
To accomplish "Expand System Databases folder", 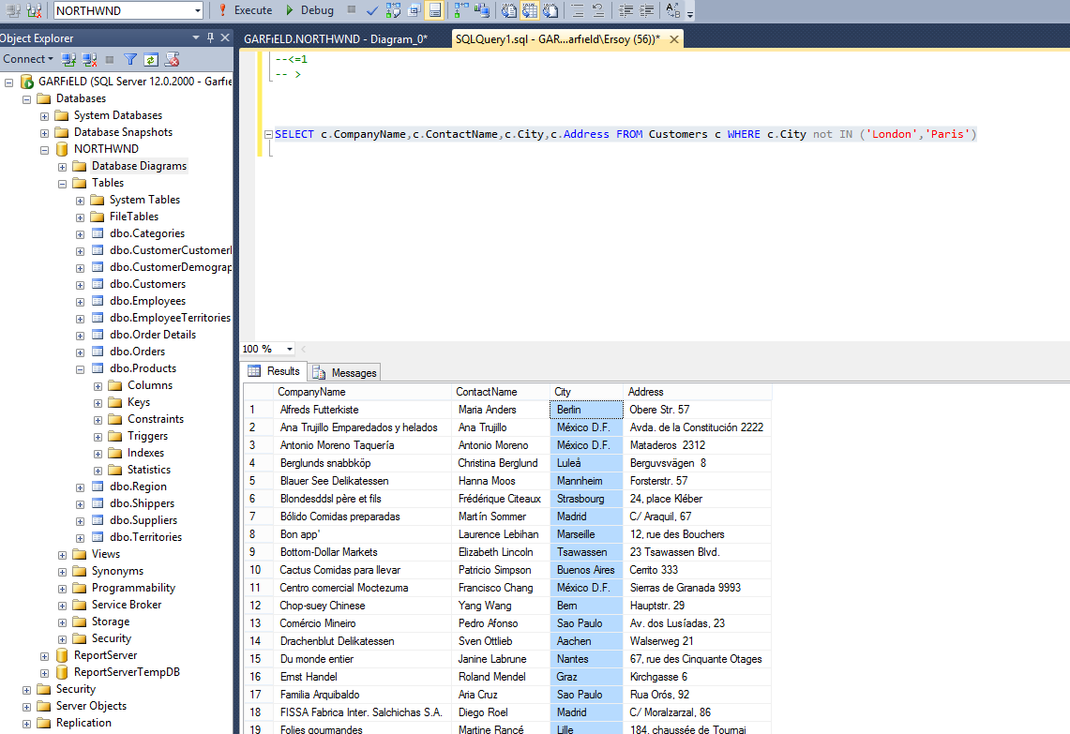I will click(x=44, y=116).
